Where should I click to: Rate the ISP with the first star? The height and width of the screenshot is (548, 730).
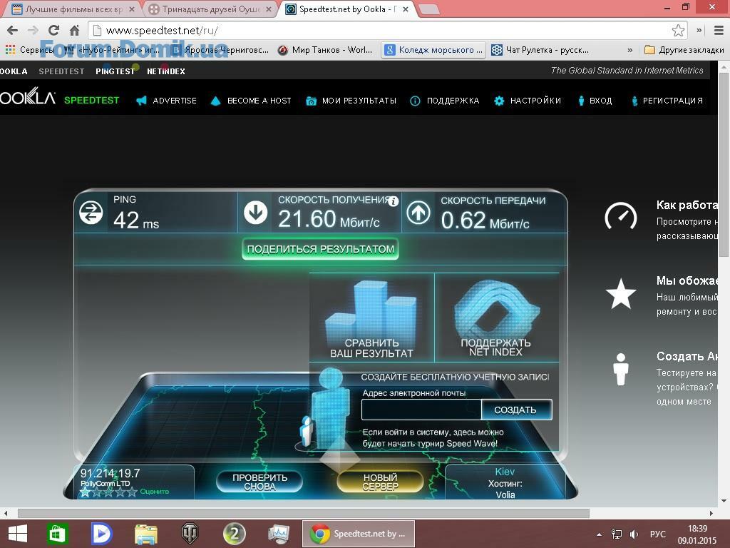point(86,492)
